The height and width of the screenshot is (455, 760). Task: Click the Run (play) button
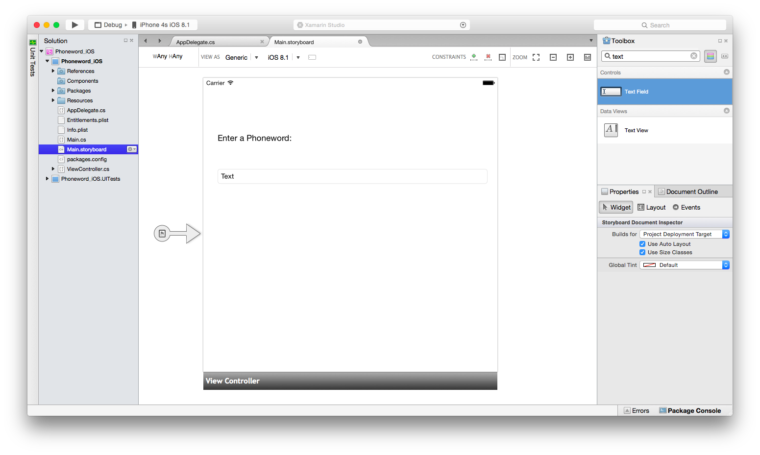74,25
